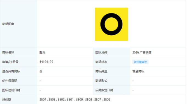Click the 后期指定日期 label cell
This screenshot has width=187, height=104.
point(111,90)
